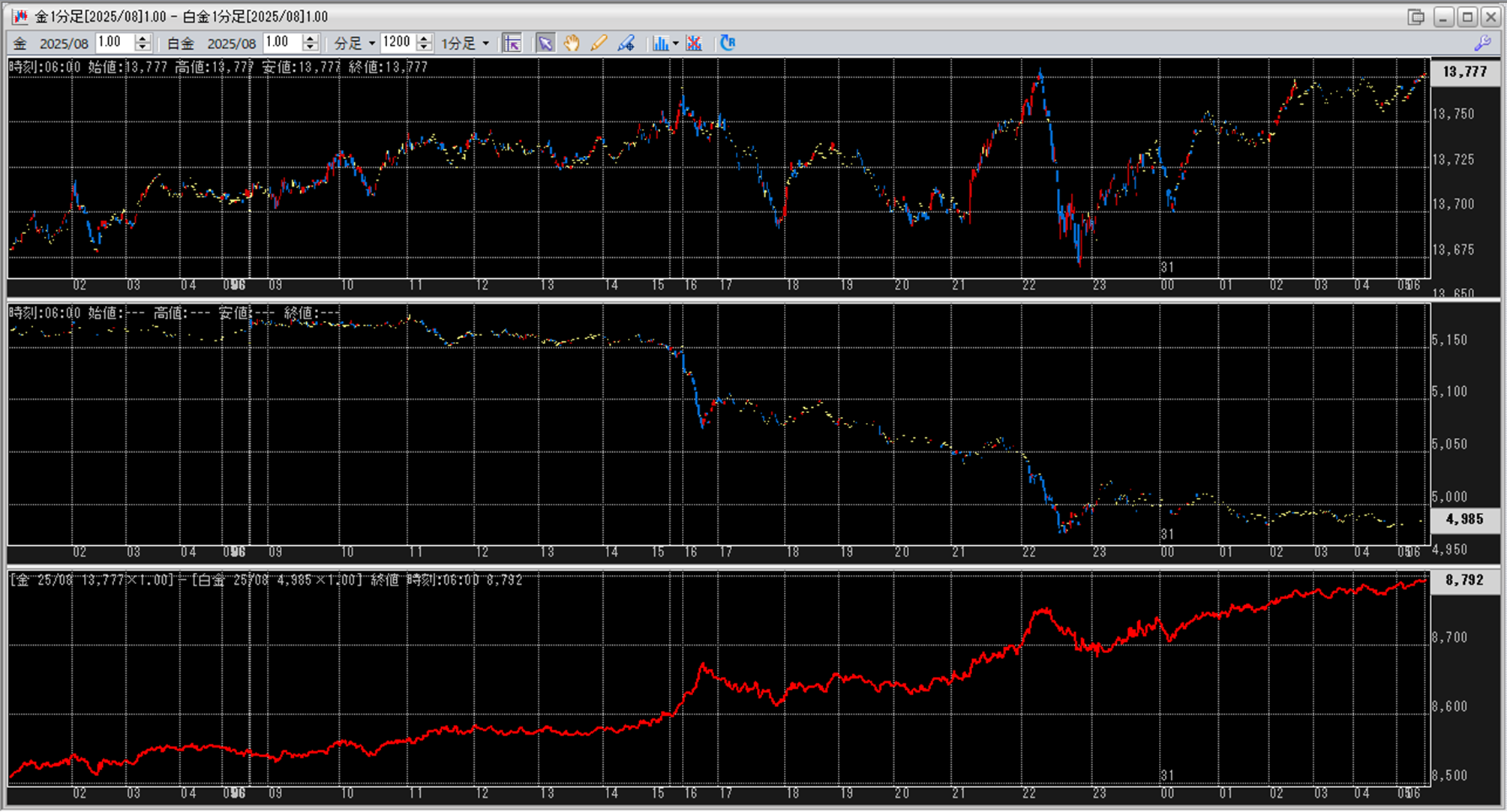Click the 1200 bar count input field
This screenshot has height=812, width=1507.
coord(398,43)
